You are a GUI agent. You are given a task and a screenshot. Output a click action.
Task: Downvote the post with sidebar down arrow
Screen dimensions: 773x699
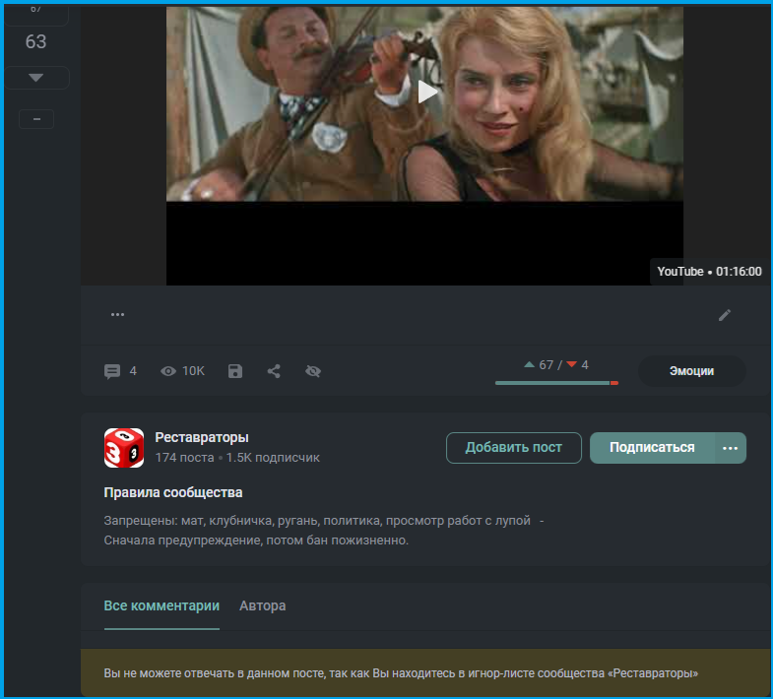(36, 78)
